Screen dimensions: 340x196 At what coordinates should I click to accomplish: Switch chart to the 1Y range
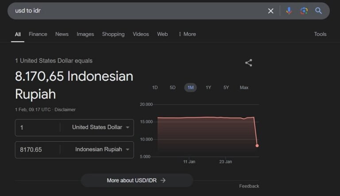tap(209, 87)
